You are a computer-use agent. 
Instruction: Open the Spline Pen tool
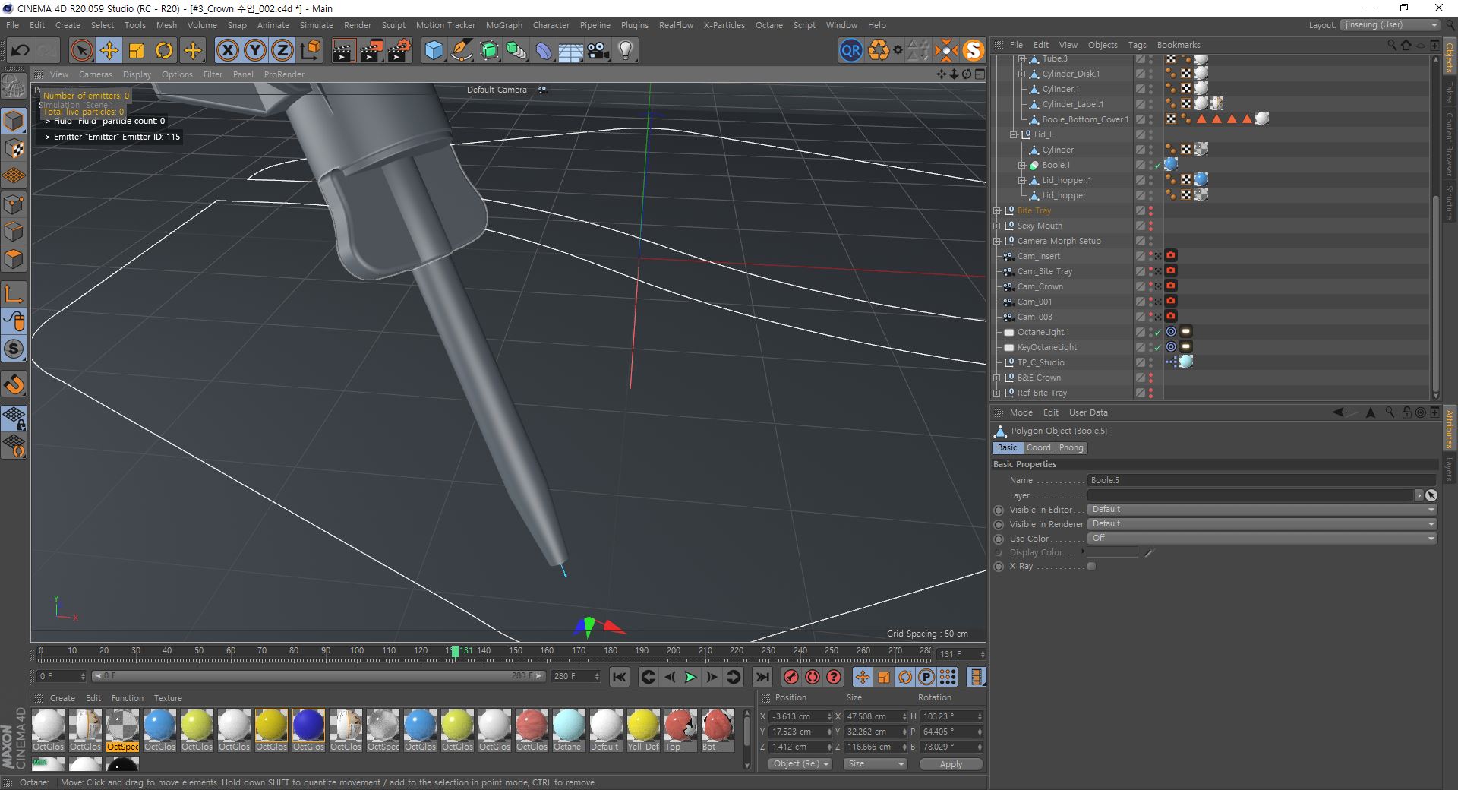click(461, 51)
